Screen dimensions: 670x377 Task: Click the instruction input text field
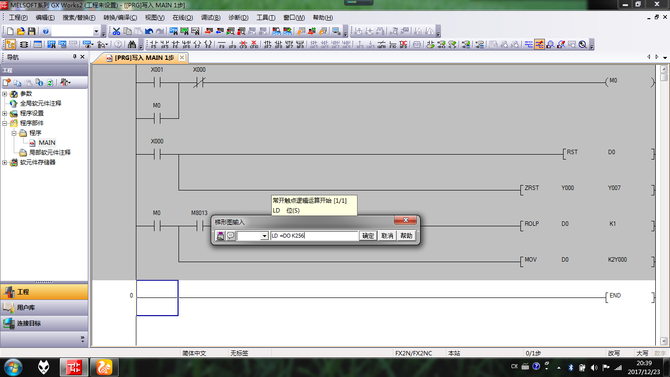314,236
